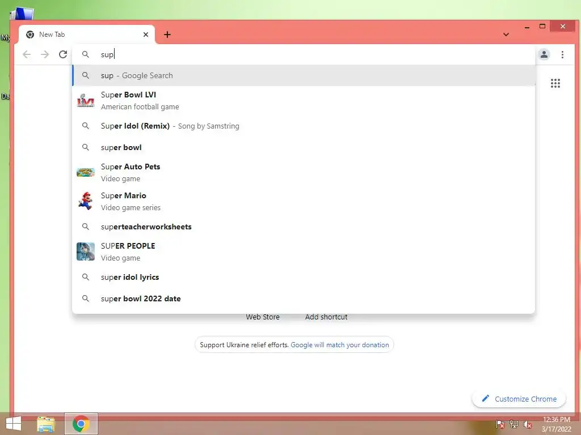
Task: Click the Back navigation arrow
Action: pyautogui.click(x=27, y=55)
